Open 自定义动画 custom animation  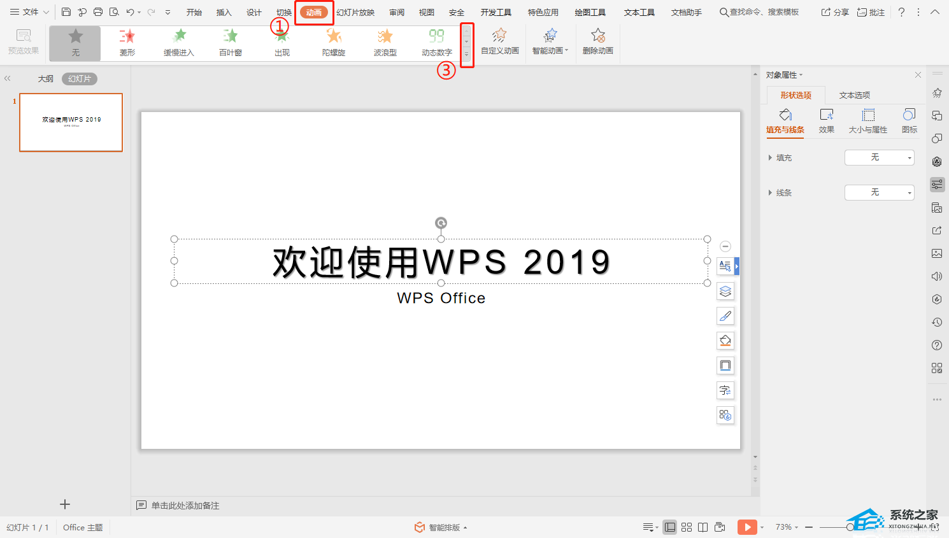click(x=500, y=42)
